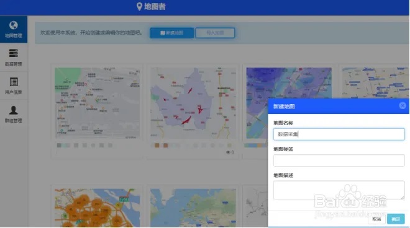Select orange swatch below the purple region map

coord(157,146)
